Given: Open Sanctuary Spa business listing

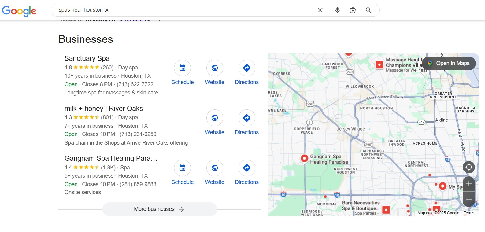Looking at the screenshot, I should [87, 58].
